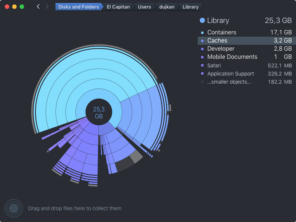Image resolution: width=296 pixels, height=222 pixels.
Task: Click the purple dot next to Developer
Action: point(202,49)
